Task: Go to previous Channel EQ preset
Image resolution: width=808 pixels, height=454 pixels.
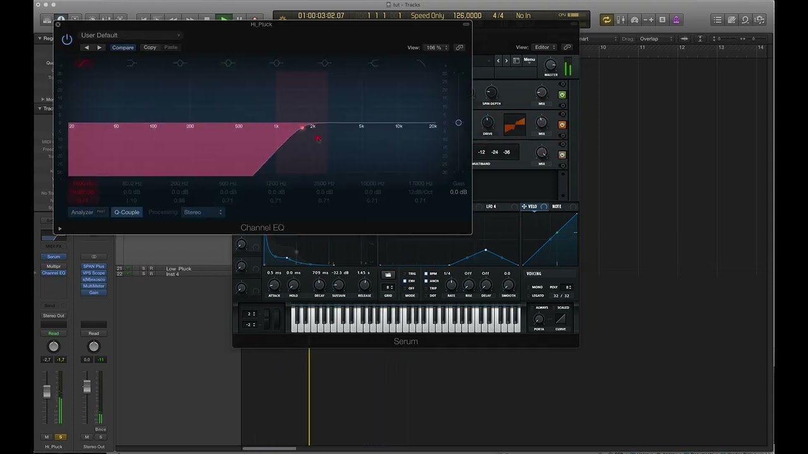Action: point(87,47)
